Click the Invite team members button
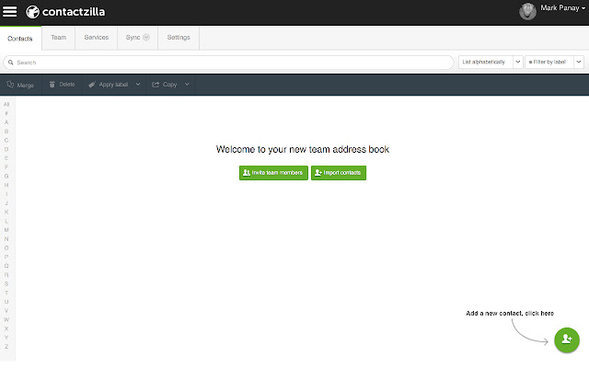Viewport: 589px width, 368px height. (x=273, y=173)
